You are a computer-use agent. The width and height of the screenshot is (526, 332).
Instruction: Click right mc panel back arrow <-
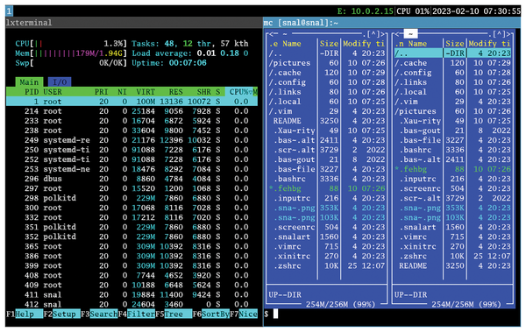399,34
